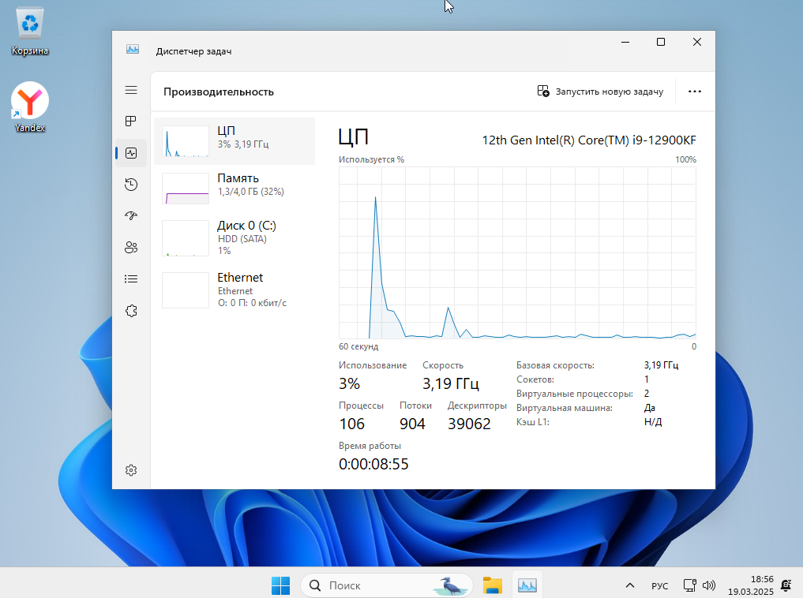Open the App history sidebar icon
Viewport: 803px width, 598px height.
click(x=131, y=185)
